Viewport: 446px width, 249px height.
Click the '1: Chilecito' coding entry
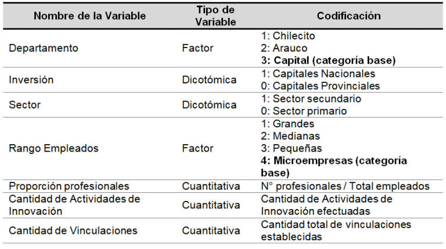[288, 36]
